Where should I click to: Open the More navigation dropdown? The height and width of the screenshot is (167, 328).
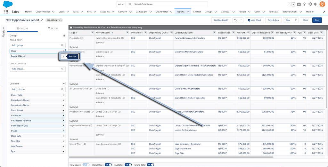coord(309,12)
